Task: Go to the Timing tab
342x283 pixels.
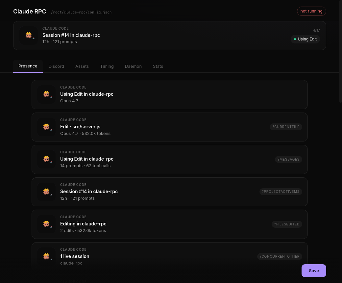Action: pos(107,66)
